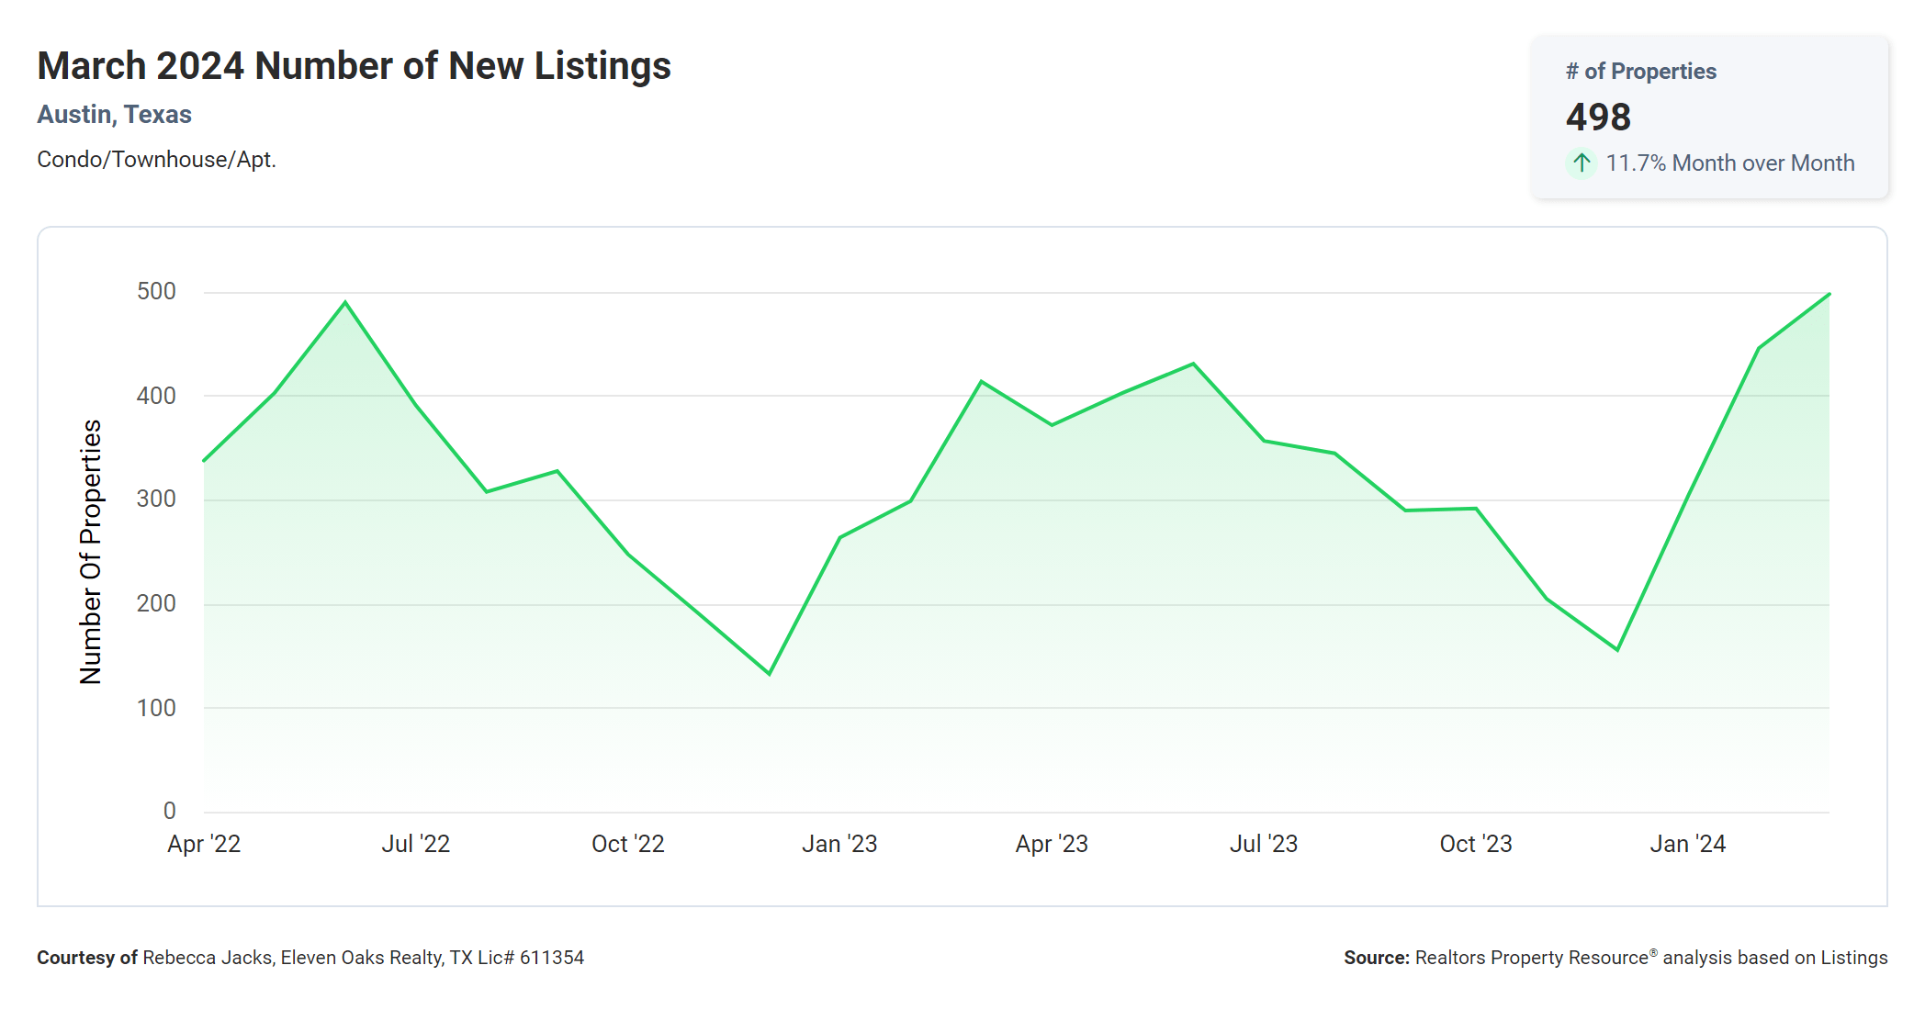The image size is (1925, 1010).
Task: Click the Condo/Townhouse/Apt. label
Action: pos(156,160)
